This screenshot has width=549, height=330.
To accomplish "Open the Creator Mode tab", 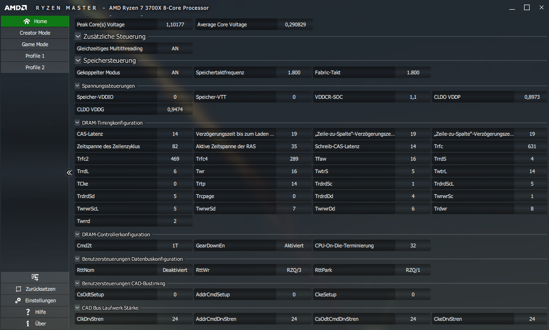I will (35, 33).
